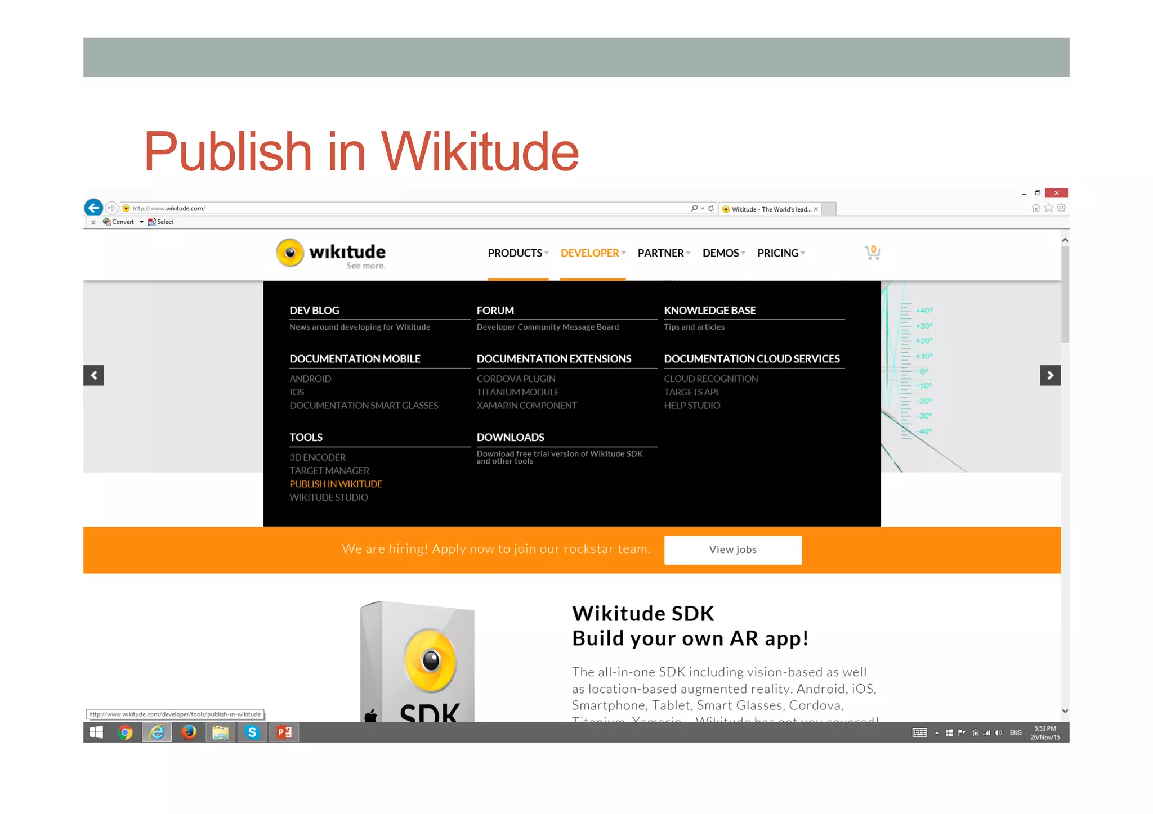This screenshot has width=1153, height=814.
Task: Open the FORUM section
Action: 495,311
